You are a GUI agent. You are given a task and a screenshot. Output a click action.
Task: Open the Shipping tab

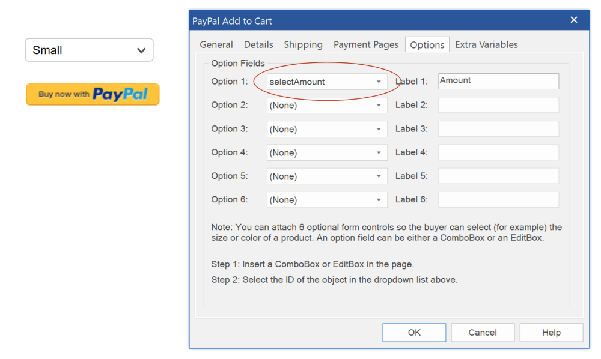point(303,45)
